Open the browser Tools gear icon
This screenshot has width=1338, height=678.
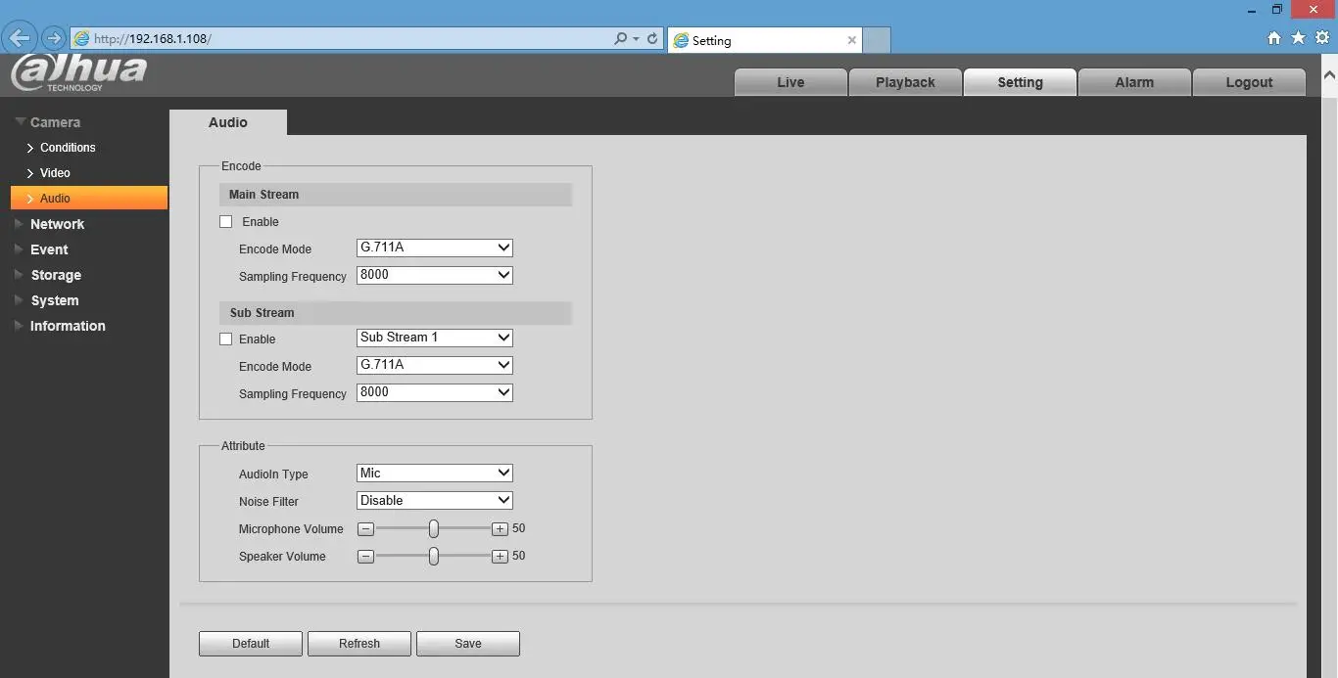pyautogui.click(x=1322, y=38)
